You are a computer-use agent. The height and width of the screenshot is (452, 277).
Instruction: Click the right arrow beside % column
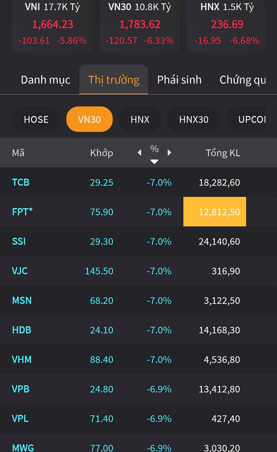[x=169, y=153]
